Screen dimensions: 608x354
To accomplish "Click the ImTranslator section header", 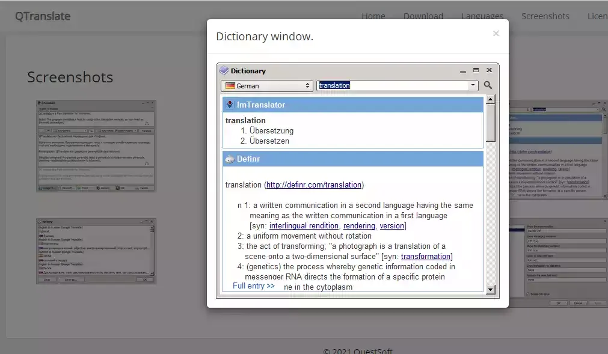I will point(353,105).
